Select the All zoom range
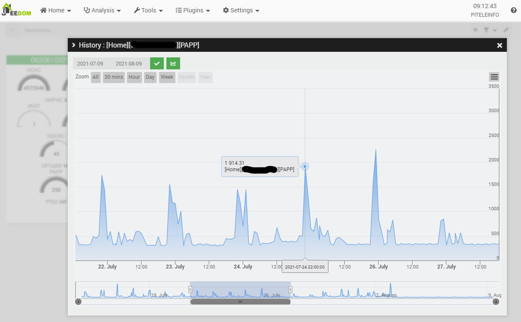 point(96,77)
